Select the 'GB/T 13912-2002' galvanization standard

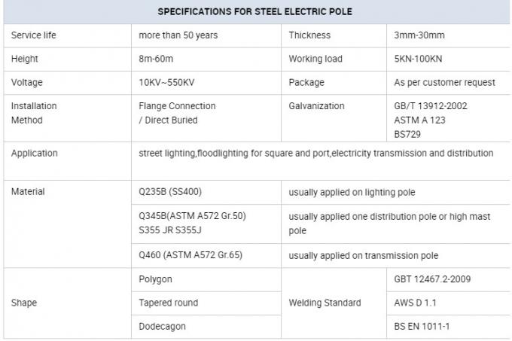pos(431,106)
